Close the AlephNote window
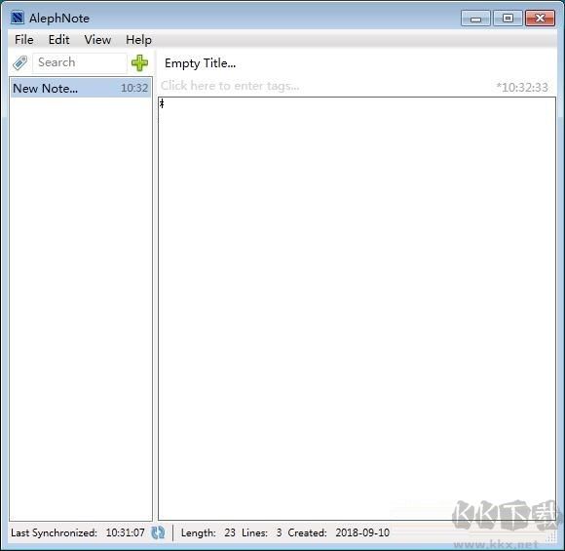 tap(540, 19)
